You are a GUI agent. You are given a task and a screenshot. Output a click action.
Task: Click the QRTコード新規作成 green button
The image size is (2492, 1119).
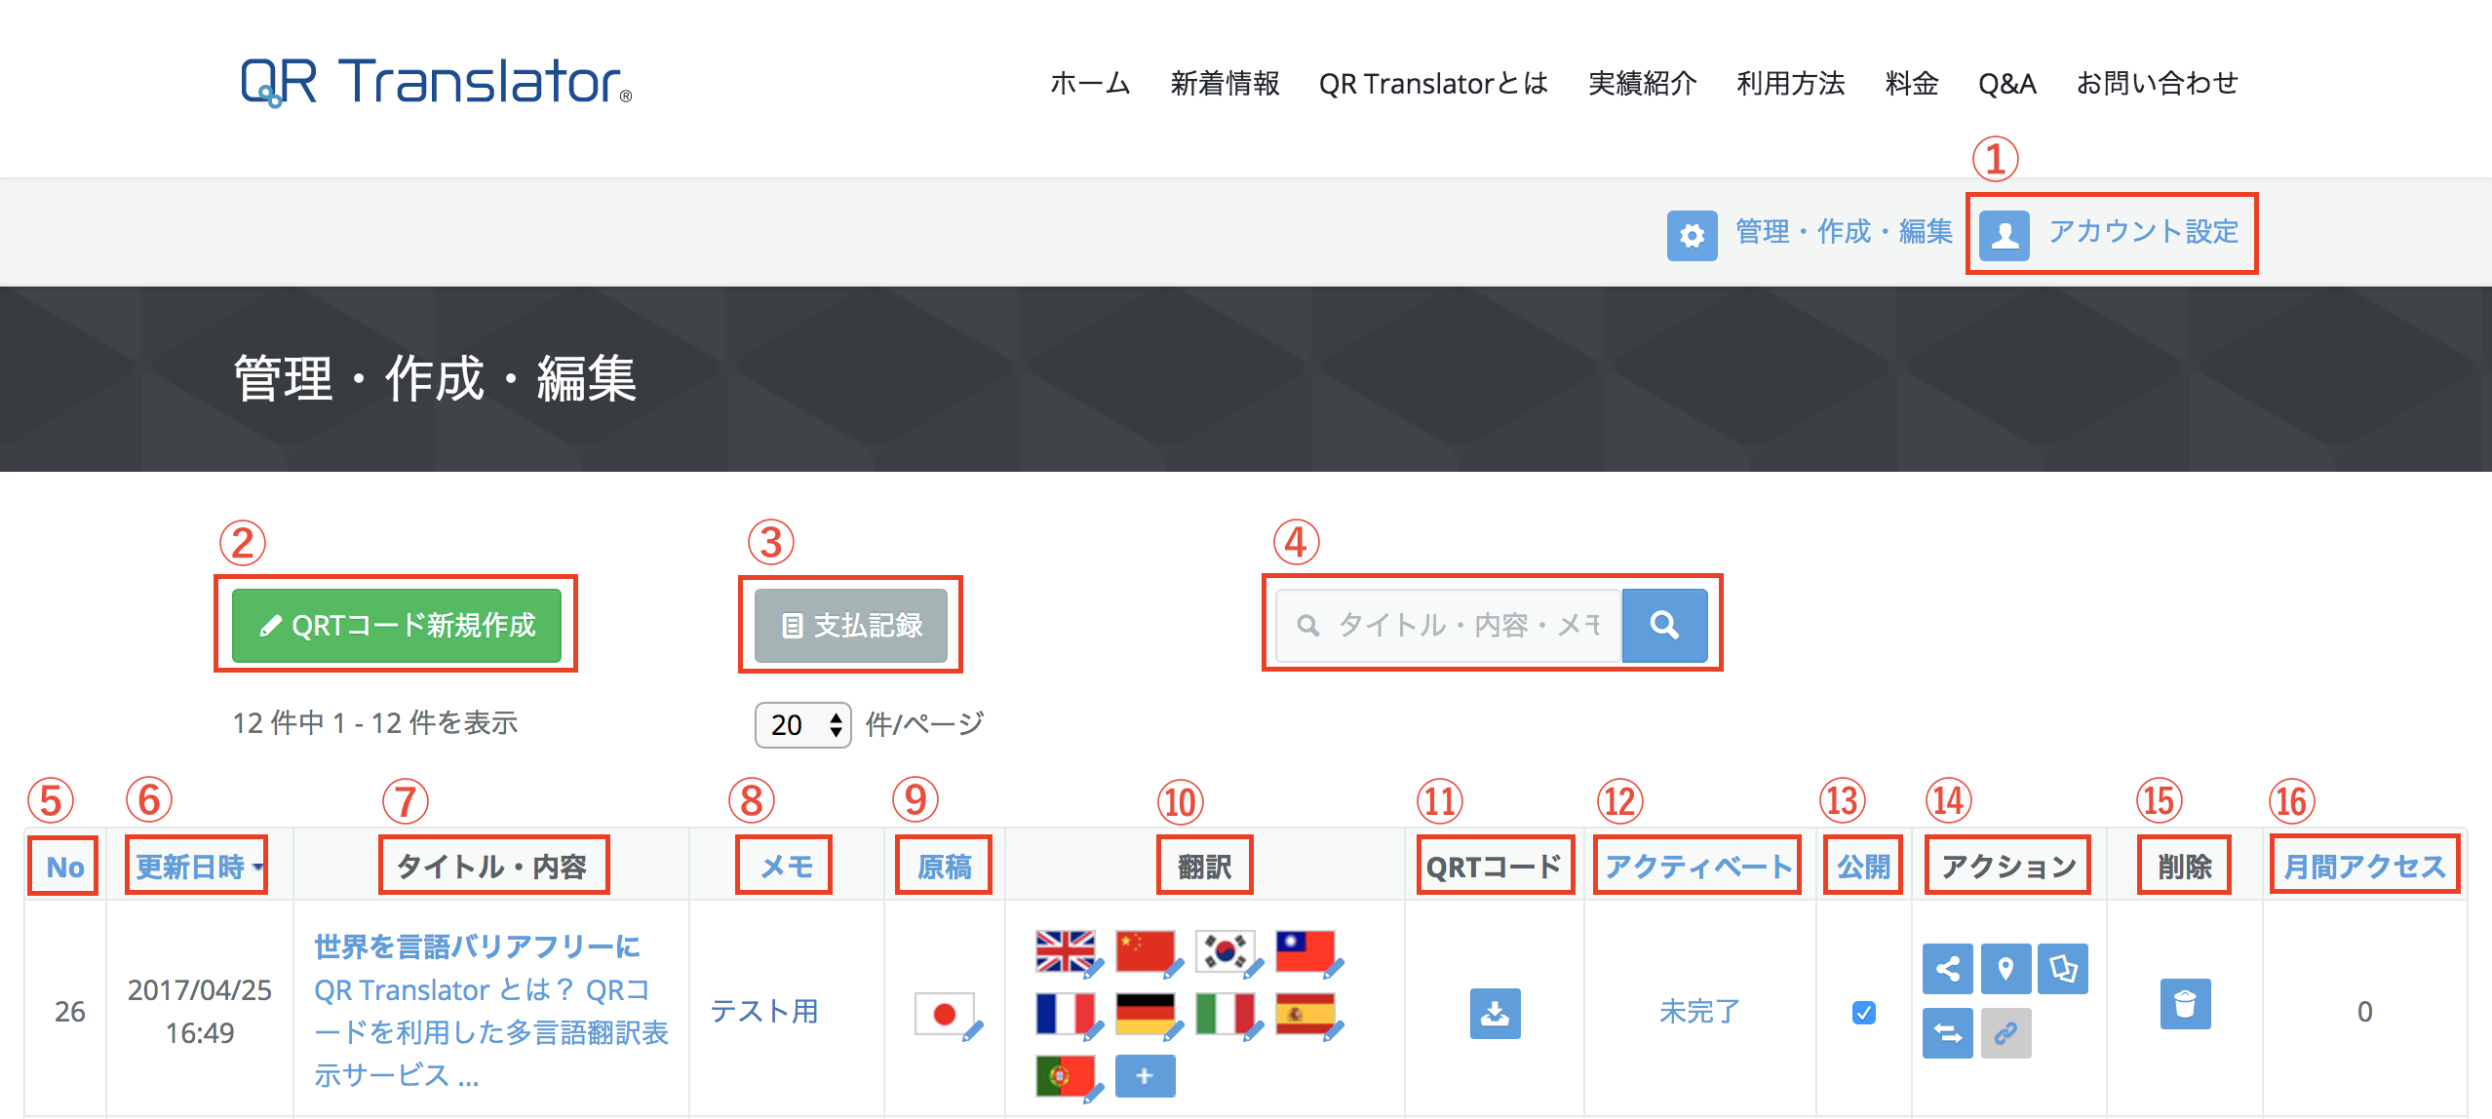click(x=396, y=625)
